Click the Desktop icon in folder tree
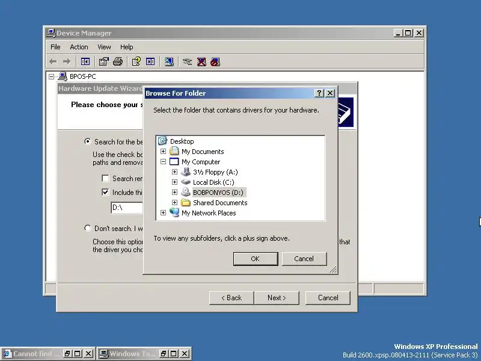Screen dimensions: 481x361 tap(162, 141)
